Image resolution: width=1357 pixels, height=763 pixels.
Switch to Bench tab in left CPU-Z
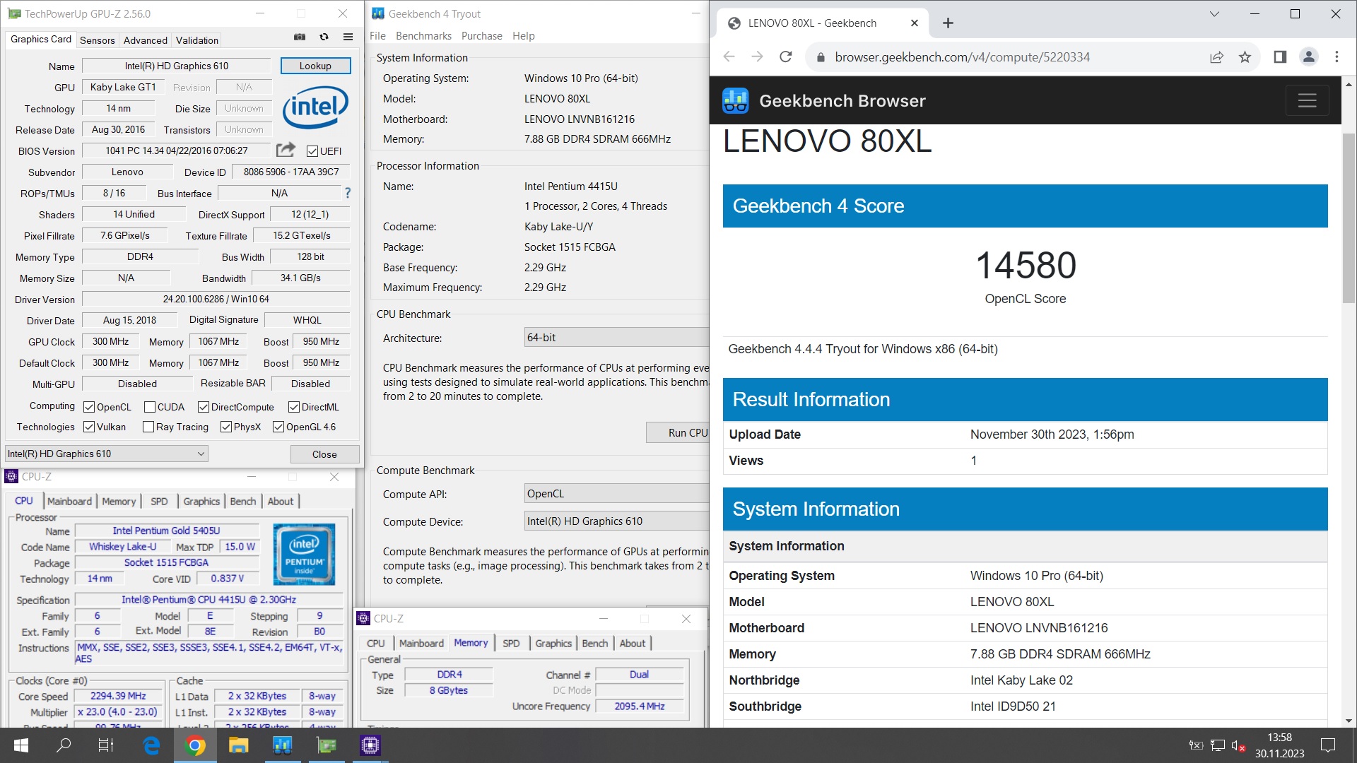coord(243,501)
